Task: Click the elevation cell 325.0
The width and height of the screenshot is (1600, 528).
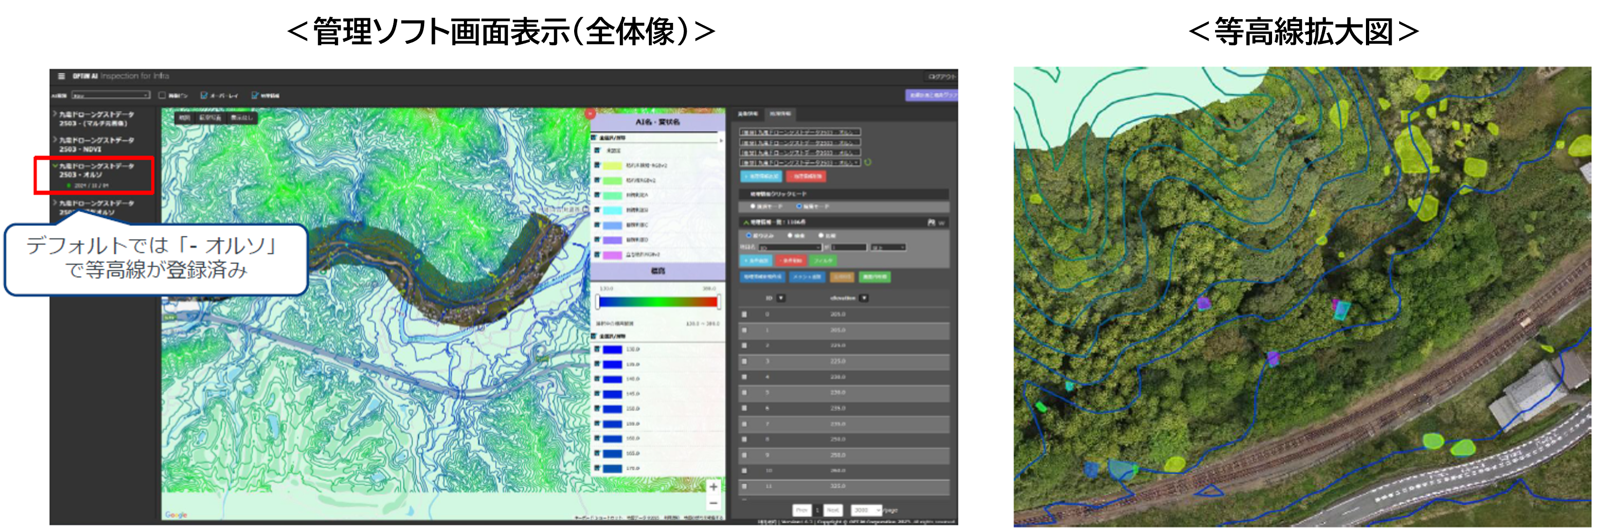Action: click(x=838, y=486)
